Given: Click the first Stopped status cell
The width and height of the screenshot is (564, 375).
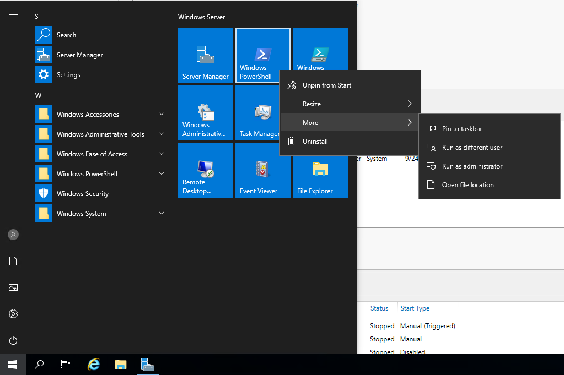Looking at the screenshot, I should (x=382, y=326).
